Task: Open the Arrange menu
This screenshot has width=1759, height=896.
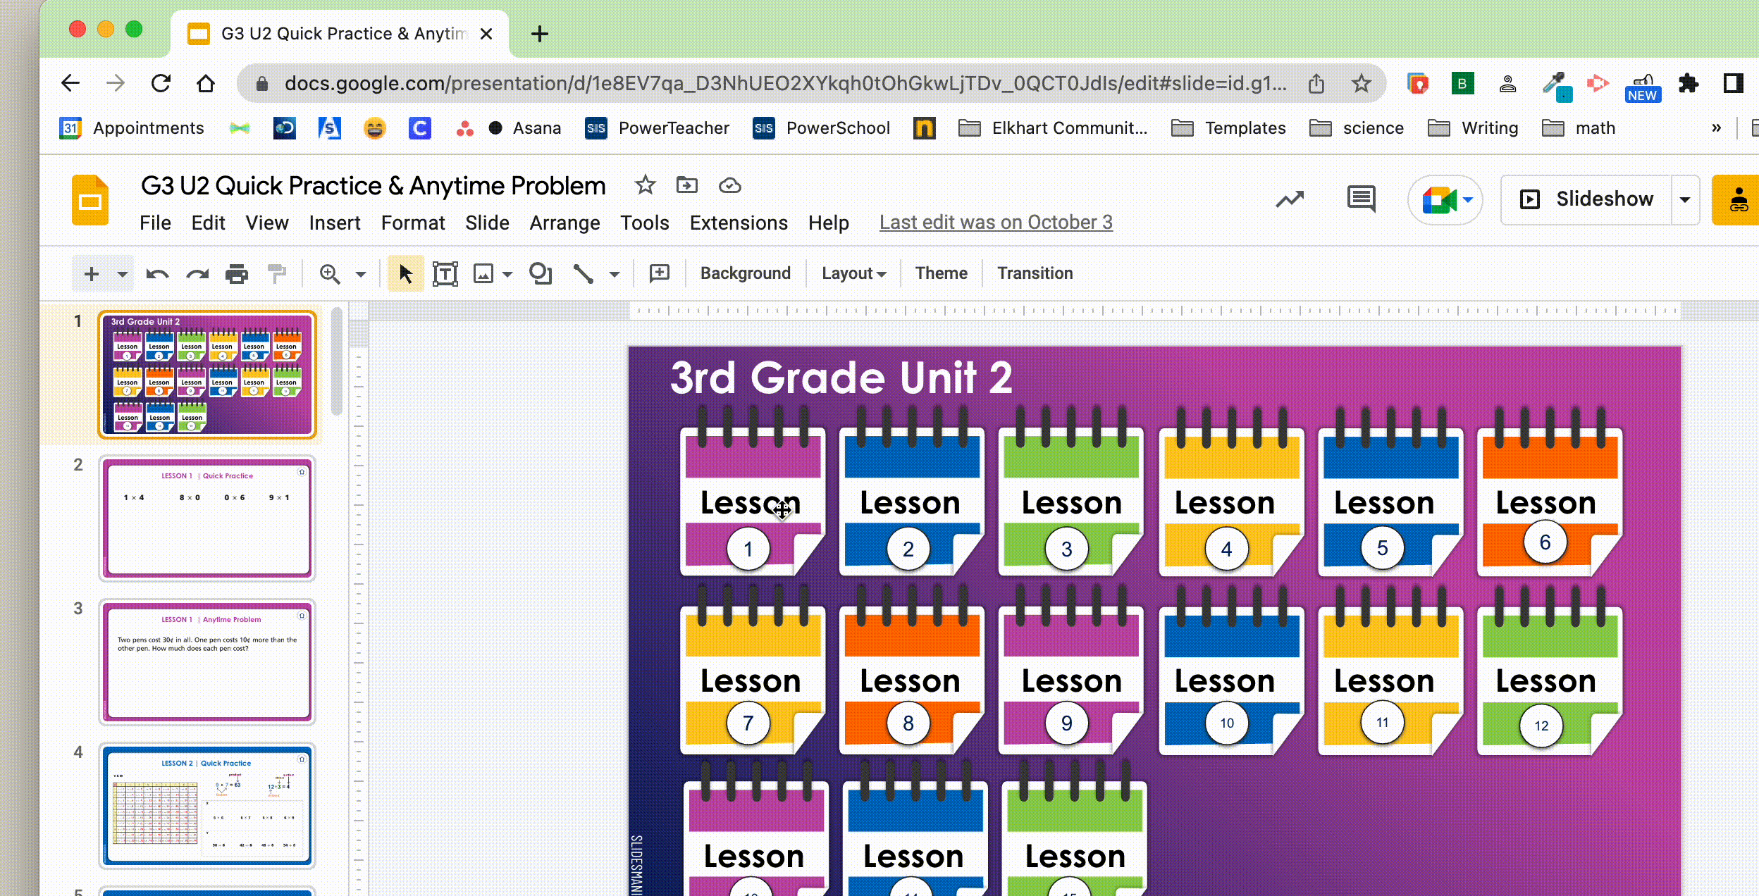Action: [x=564, y=223]
